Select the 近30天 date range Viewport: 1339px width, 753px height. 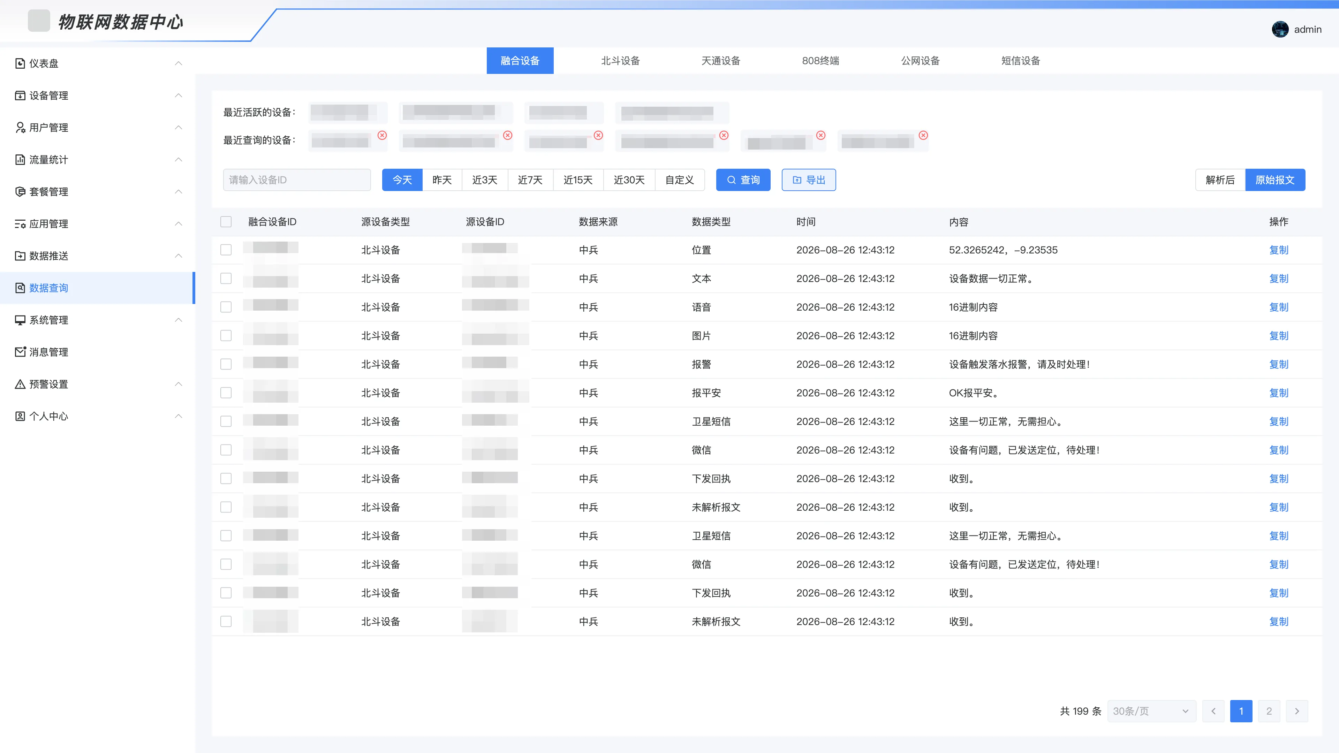pos(629,180)
